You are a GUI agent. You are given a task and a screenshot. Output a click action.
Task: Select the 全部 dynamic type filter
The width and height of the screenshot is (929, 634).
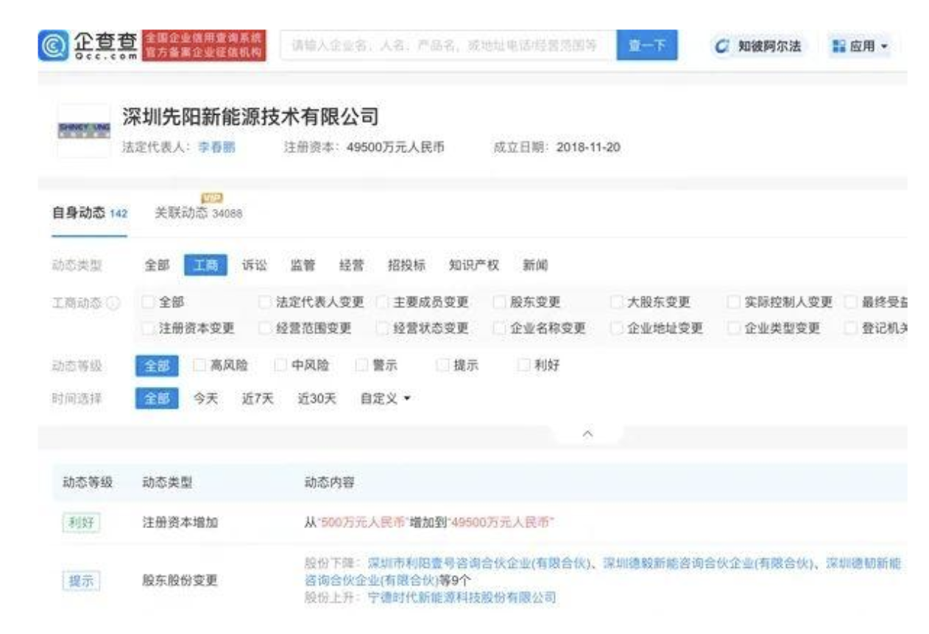(x=157, y=266)
